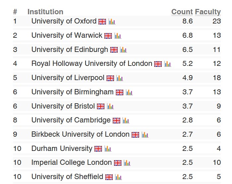
Task: Click the Imperial College London chart icon
Action: coord(127,163)
